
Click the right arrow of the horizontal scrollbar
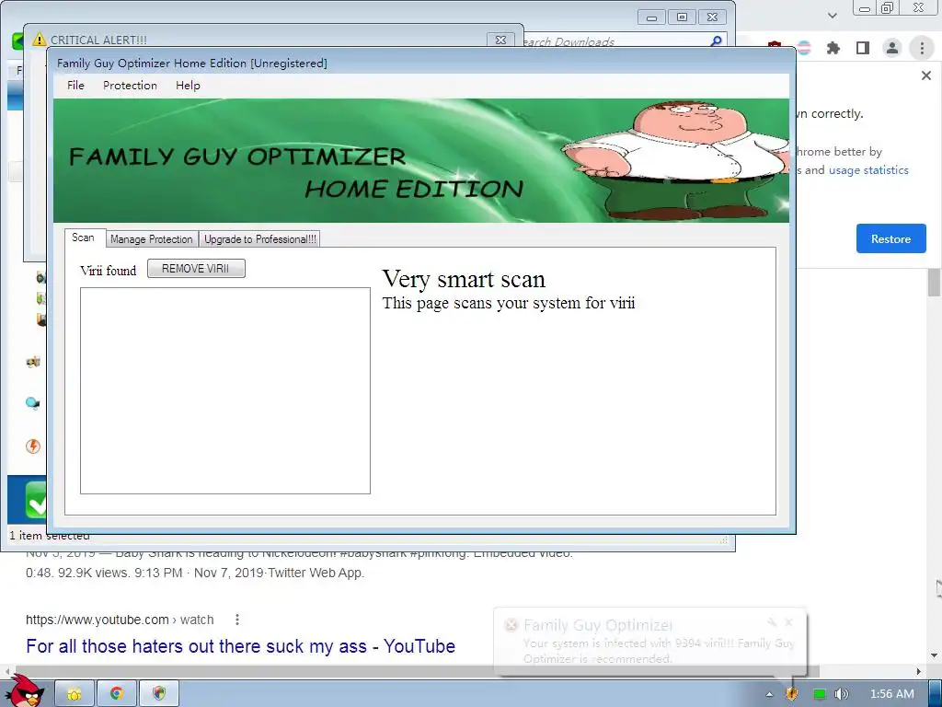[919, 671]
